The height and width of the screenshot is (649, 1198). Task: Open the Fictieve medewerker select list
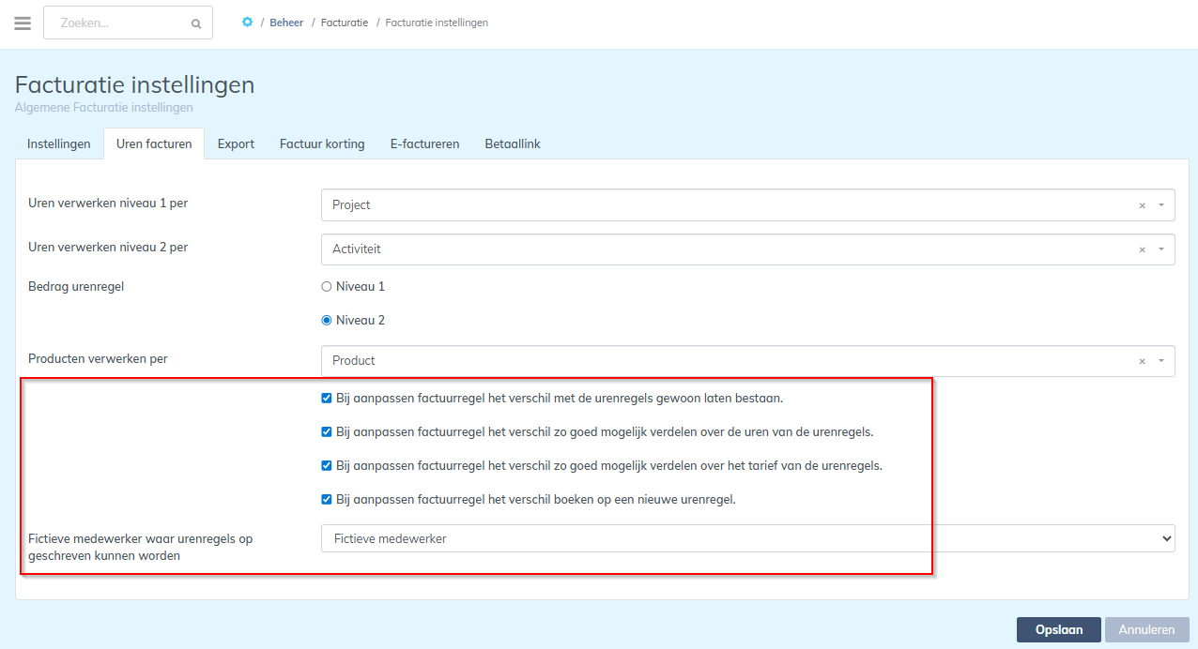[747, 538]
